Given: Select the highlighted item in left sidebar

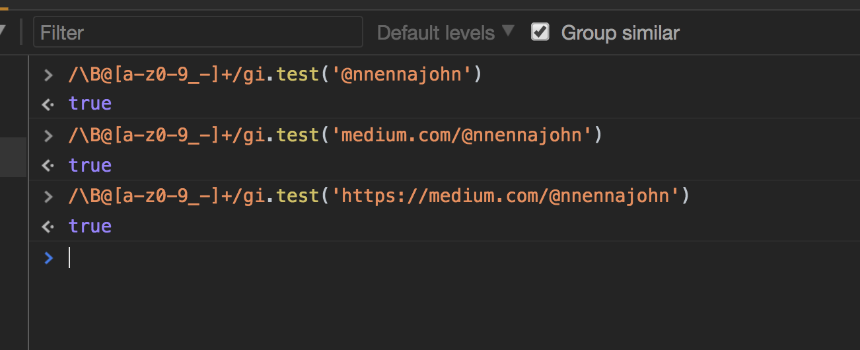Looking at the screenshot, I should (x=13, y=157).
